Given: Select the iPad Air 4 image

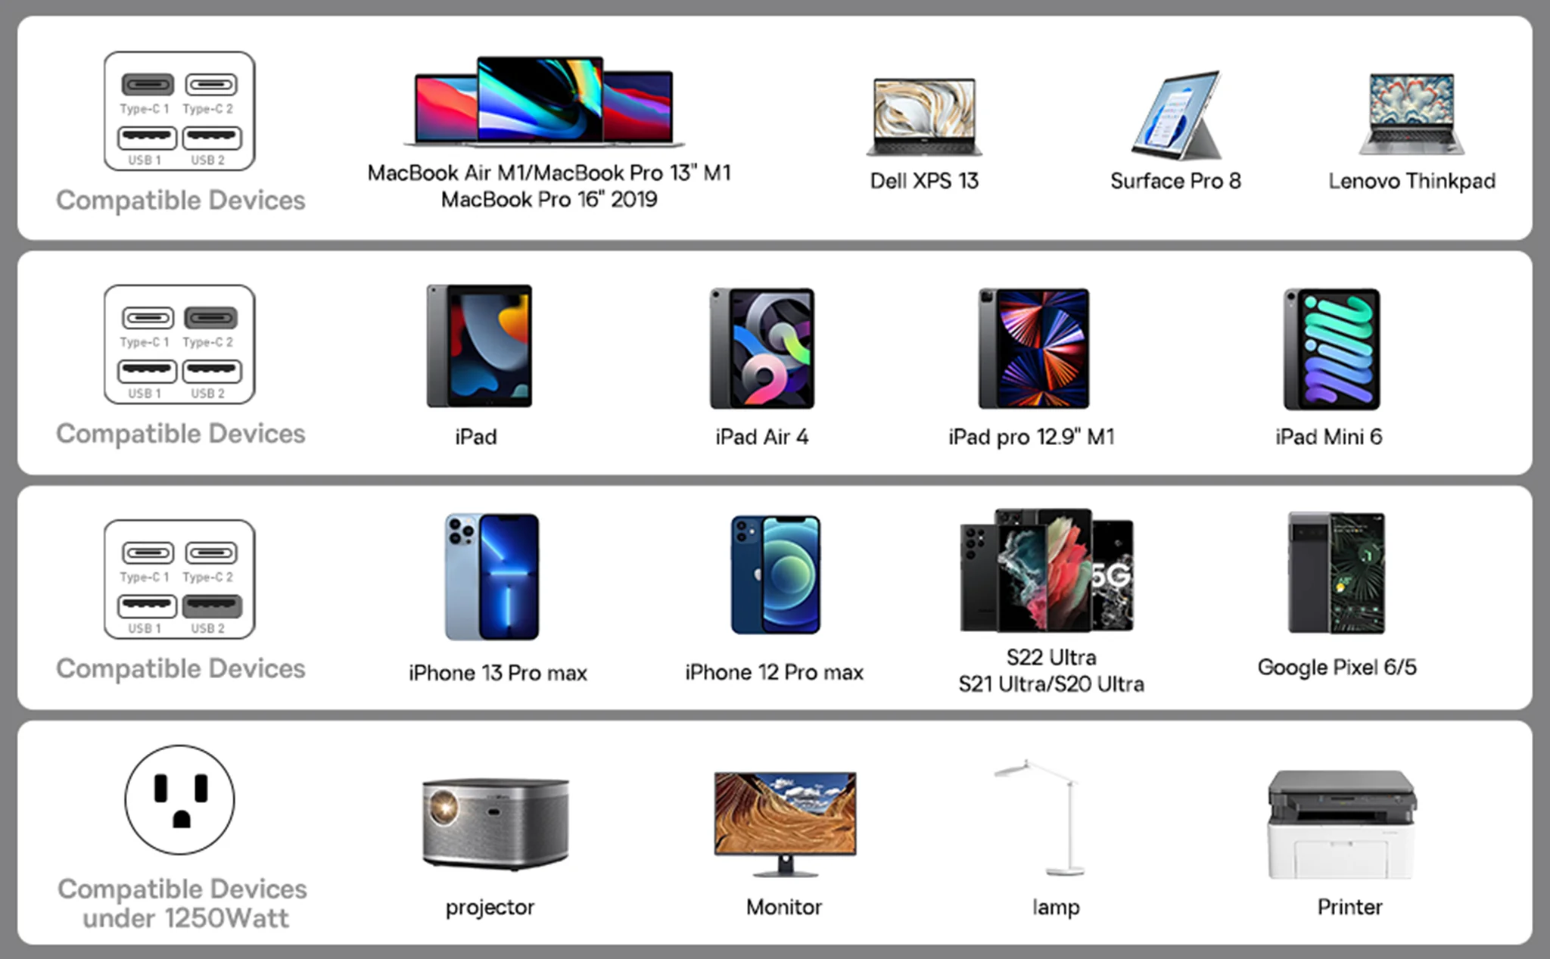Looking at the screenshot, I should point(762,348).
